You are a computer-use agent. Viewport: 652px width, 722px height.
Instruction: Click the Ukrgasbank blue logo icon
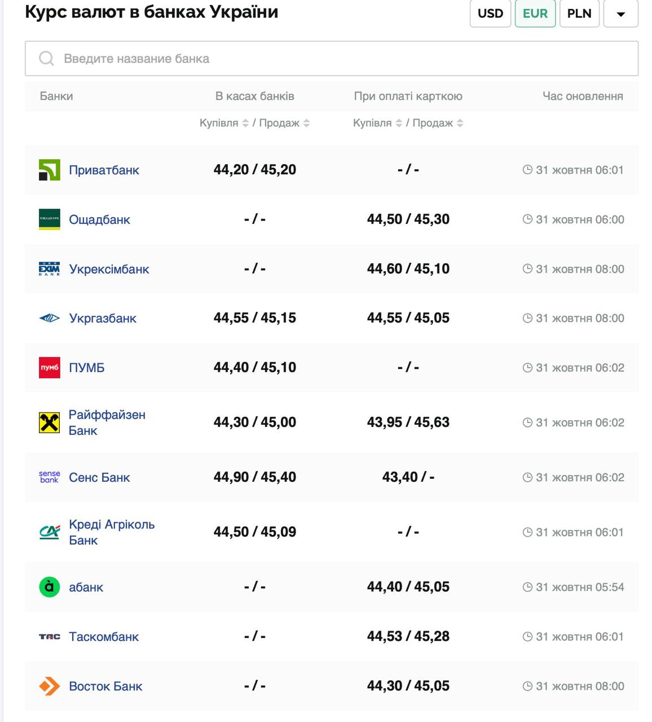pos(49,318)
